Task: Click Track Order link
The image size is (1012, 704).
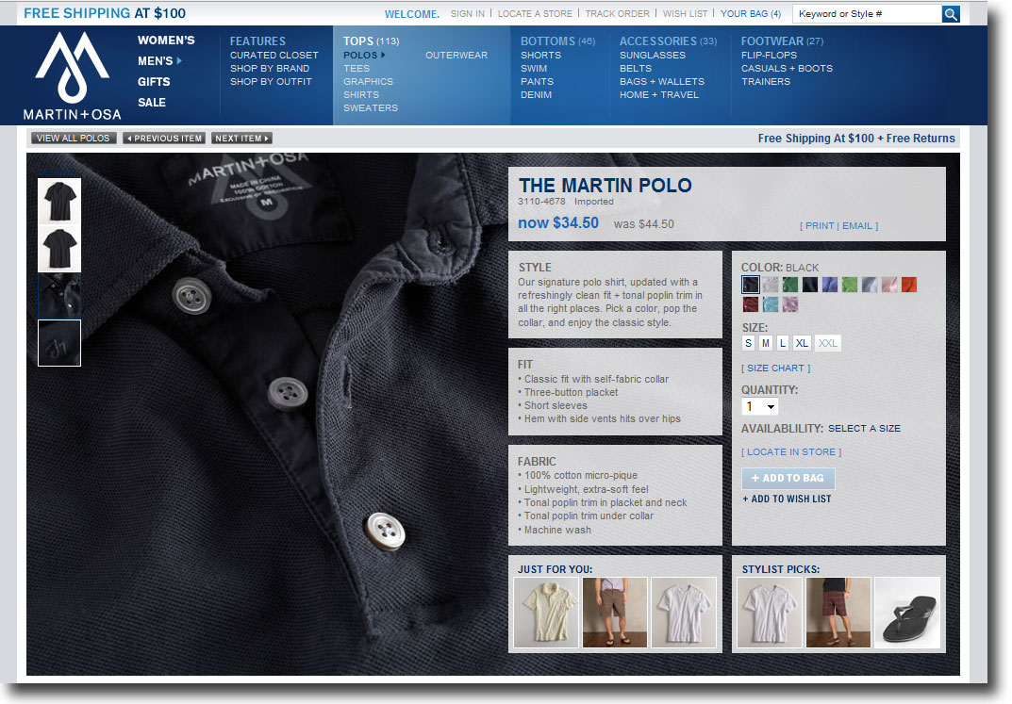Action: pos(618,13)
